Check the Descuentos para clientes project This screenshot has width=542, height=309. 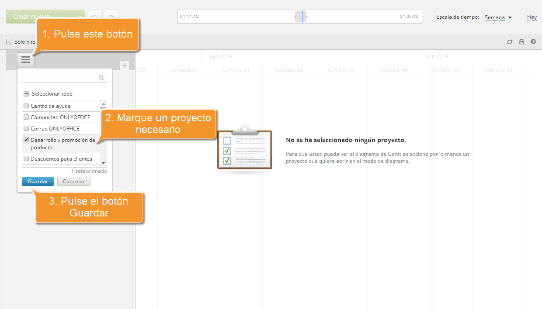pyautogui.click(x=26, y=159)
